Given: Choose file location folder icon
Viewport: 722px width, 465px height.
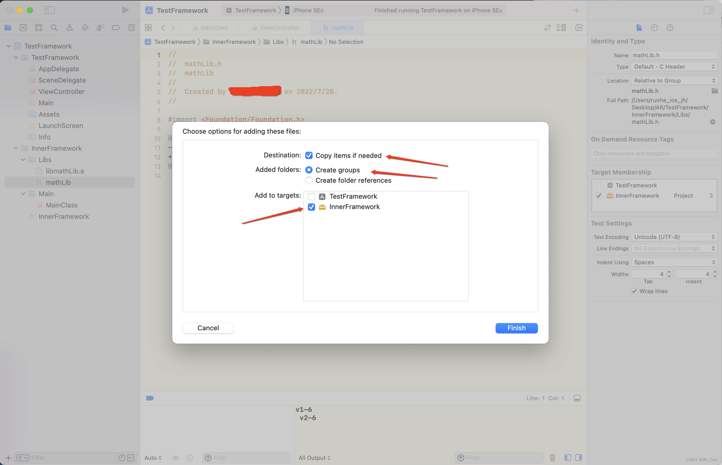Looking at the screenshot, I should (714, 91).
